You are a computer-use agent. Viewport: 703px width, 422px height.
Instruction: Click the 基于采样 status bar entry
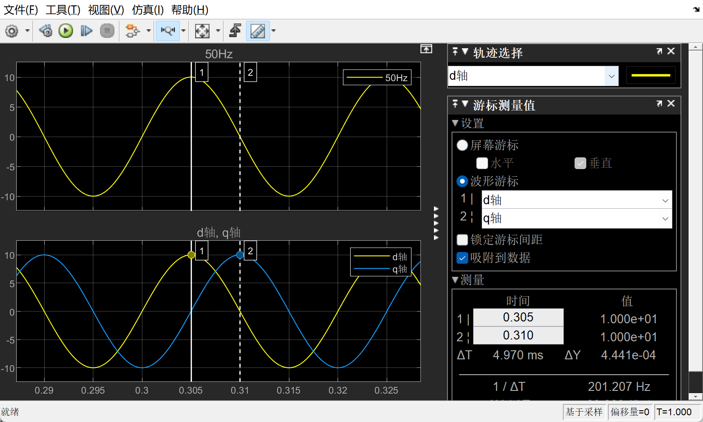584,412
